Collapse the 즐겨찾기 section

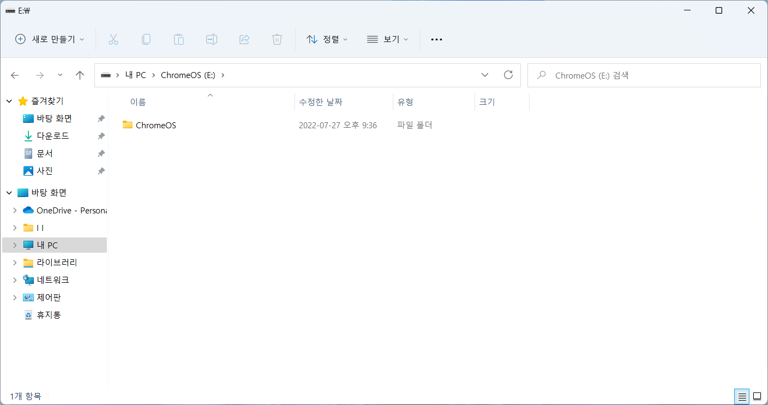tap(9, 101)
